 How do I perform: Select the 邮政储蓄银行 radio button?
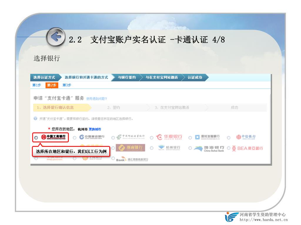pyautogui.click(x=113, y=138)
